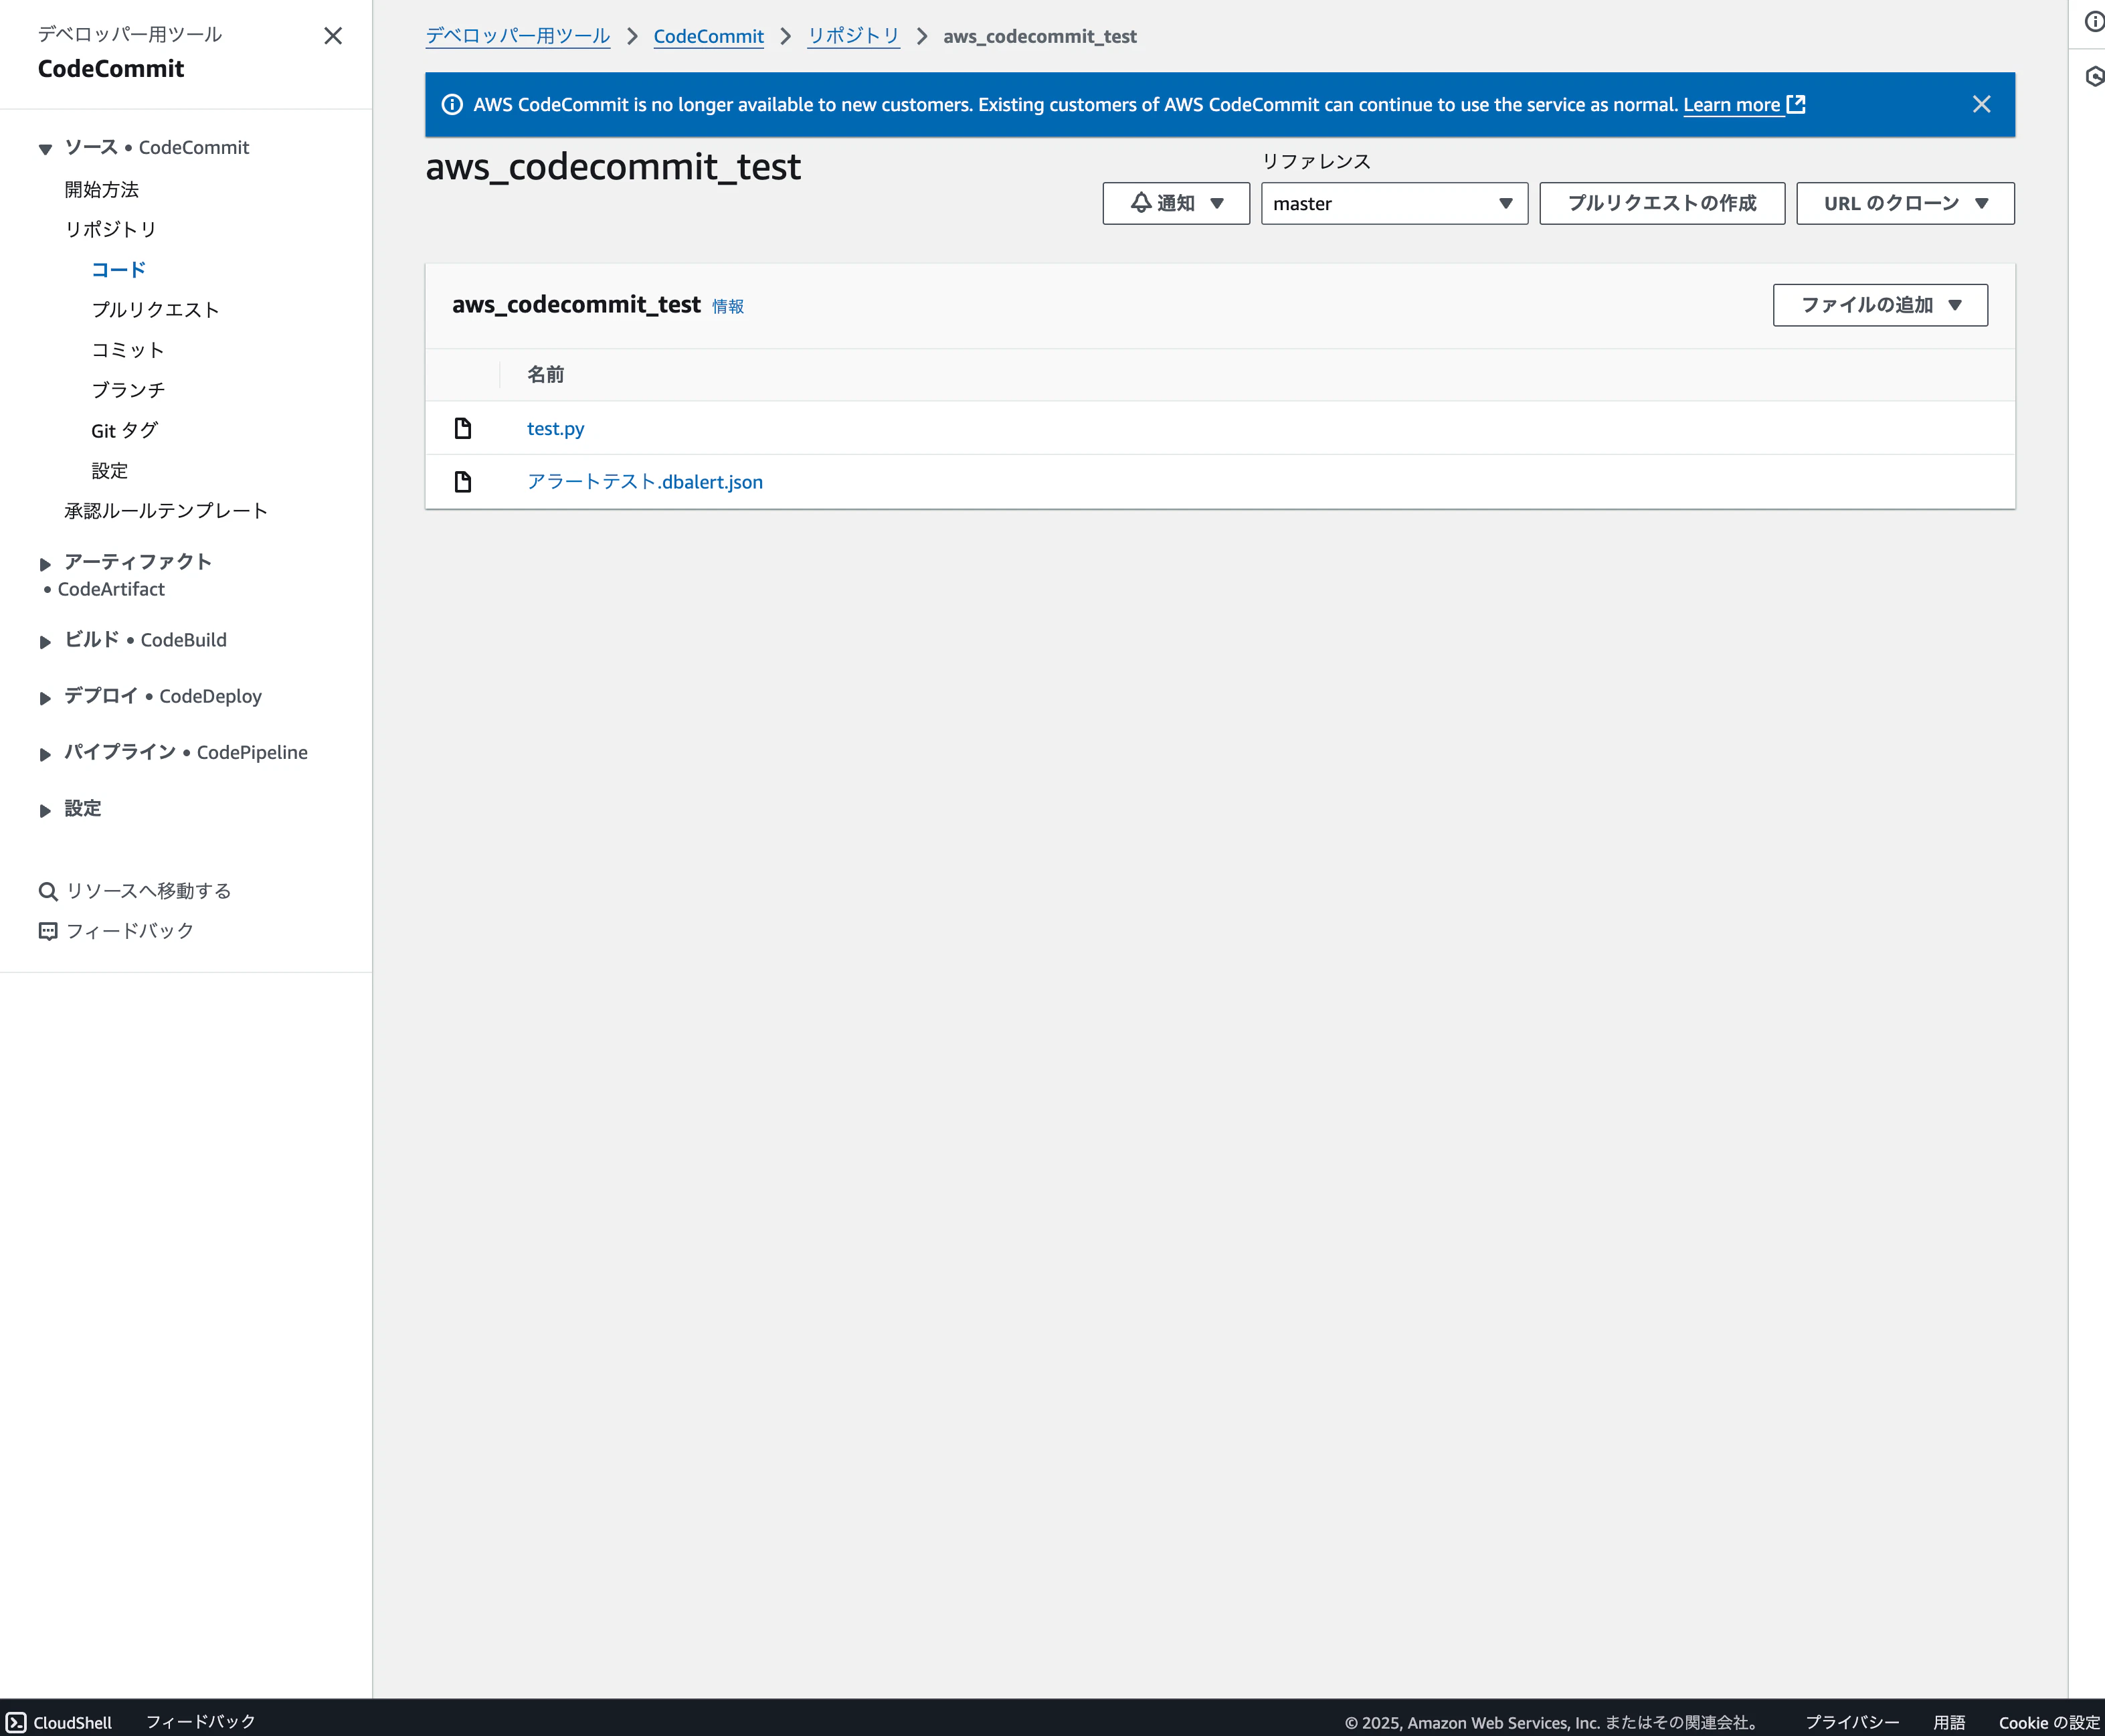Open the ファイルの追加 dropdown
This screenshot has height=1736, width=2105.
[1879, 305]
